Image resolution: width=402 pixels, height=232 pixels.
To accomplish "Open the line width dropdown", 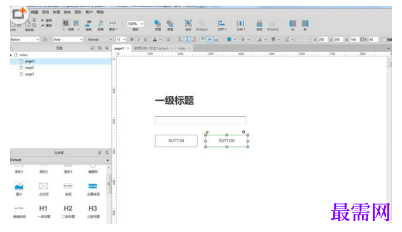I will click(x=275, y=39).
